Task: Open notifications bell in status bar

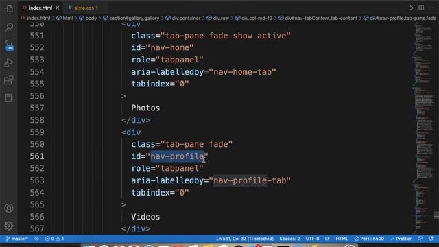Action: click(x=431, y=239)
